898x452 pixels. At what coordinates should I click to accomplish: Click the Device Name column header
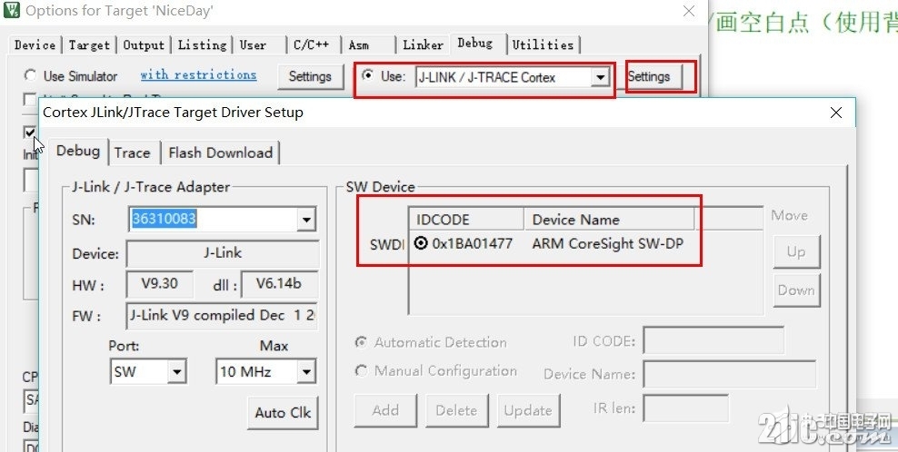609,220
